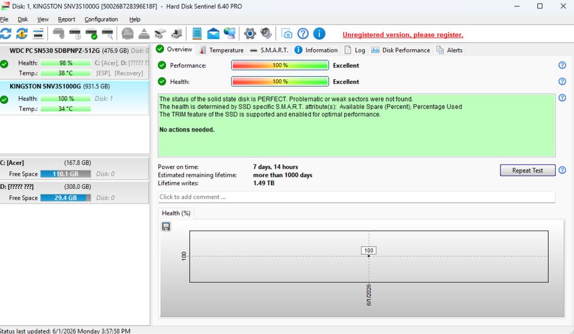Click the WDC disk 98 % health bar
The image size is (574, 334).
coord(65,63)
